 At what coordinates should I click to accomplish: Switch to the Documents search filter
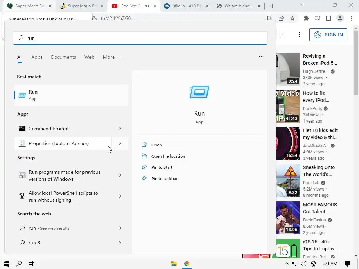pos(63,57)
